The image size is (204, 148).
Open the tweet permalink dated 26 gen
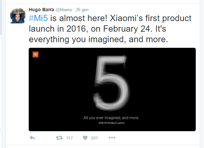click(82, 10)
